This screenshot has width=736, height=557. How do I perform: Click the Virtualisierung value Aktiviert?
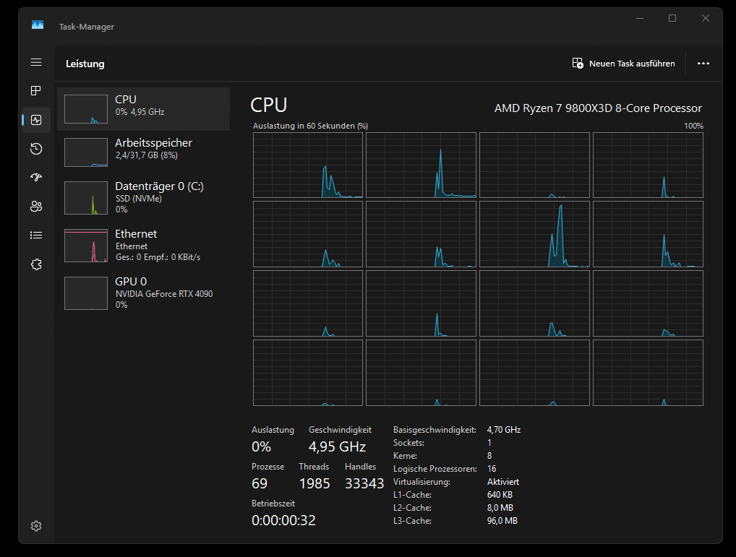click(x=502, y=482)
